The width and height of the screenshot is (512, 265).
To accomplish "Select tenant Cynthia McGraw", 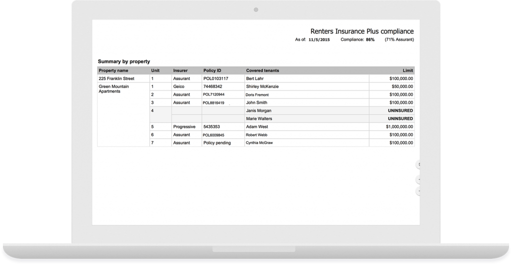I will pyautogui.click(x=259, y=143).
